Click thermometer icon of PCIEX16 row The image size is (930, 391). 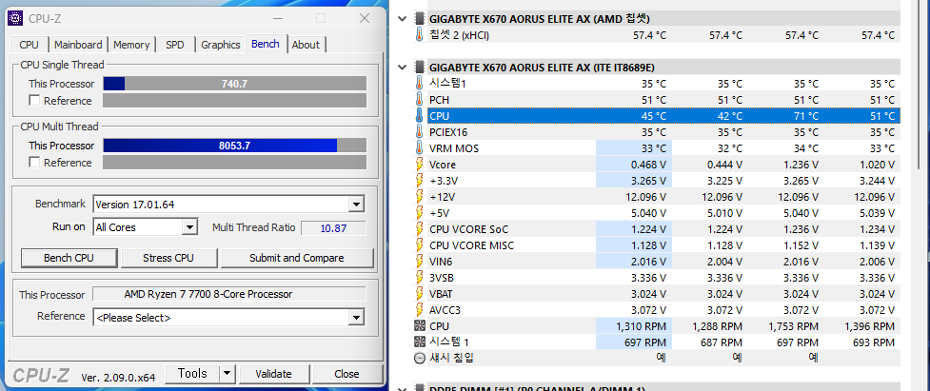(x=420, y=132)
